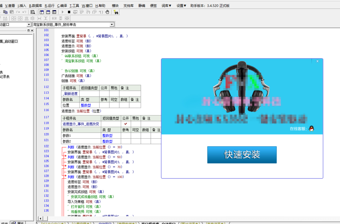Open the search magnifier icon
The image size is (340, 224).
coord(33,12)
